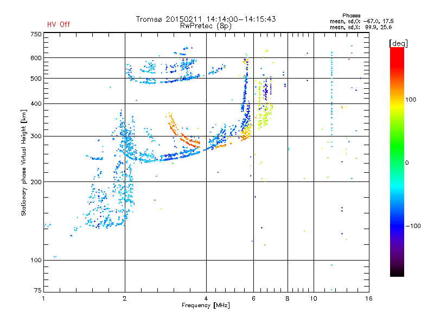
Task: Click the '[deg]' colorbar unit label
Action: coord(398,43)
